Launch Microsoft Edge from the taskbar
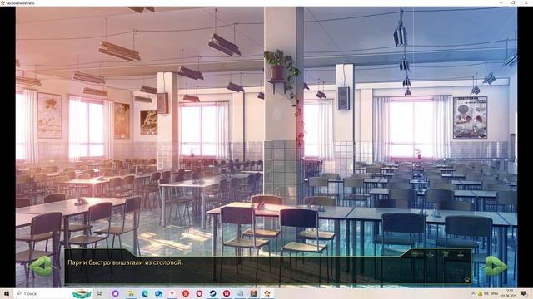 click(145, 293)
